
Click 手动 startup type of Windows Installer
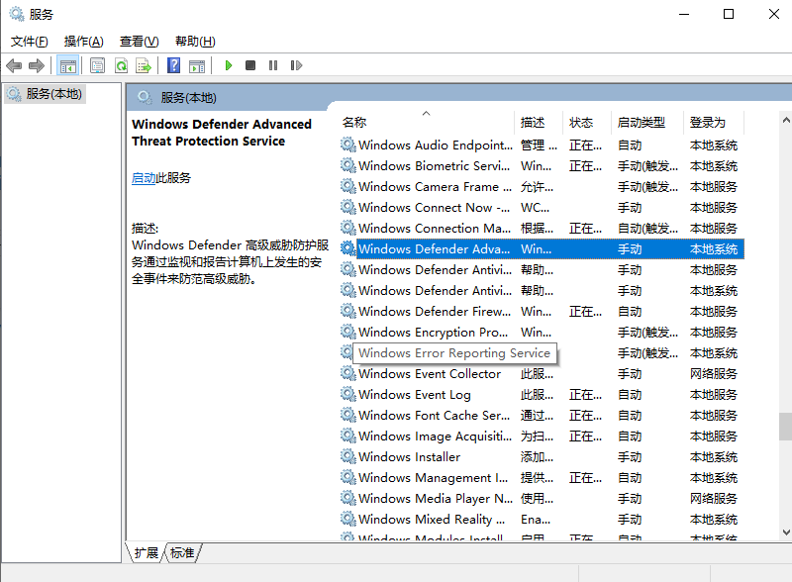pyautogui.click(x=630, y=456)
